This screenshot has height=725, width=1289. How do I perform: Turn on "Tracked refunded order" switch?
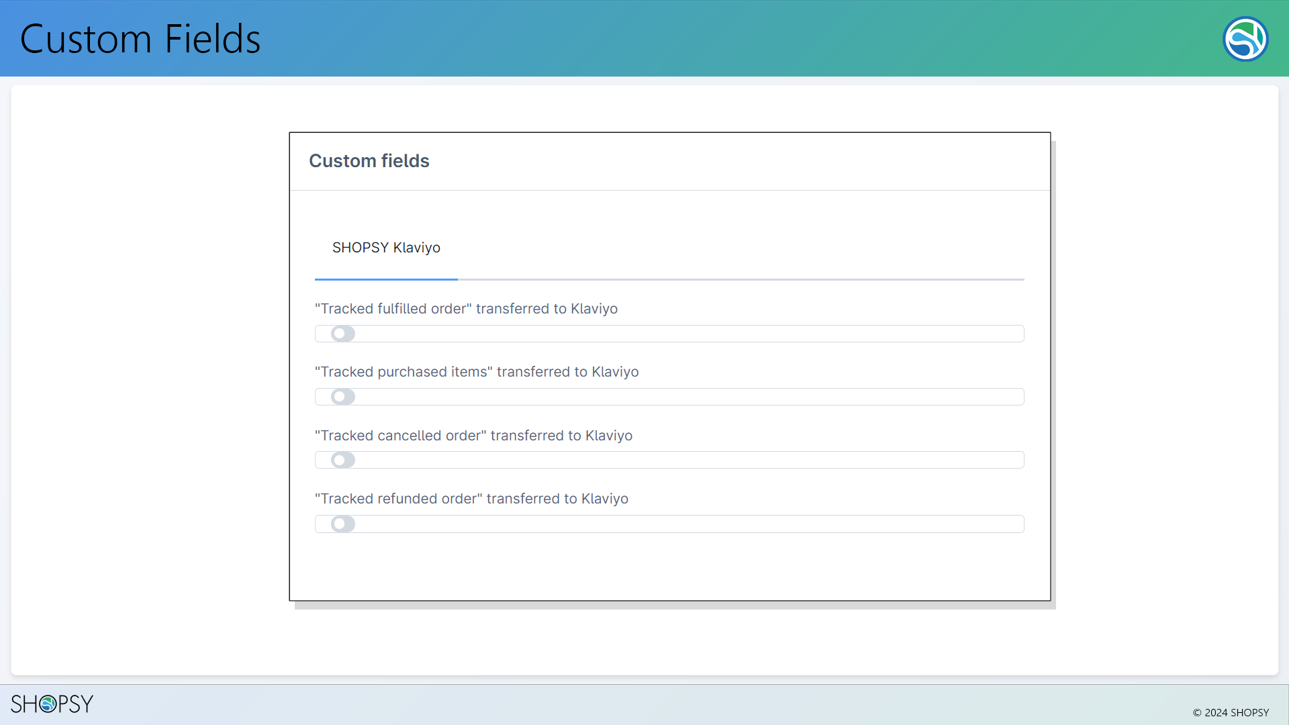pyautogui.click(x=343, y=524)
